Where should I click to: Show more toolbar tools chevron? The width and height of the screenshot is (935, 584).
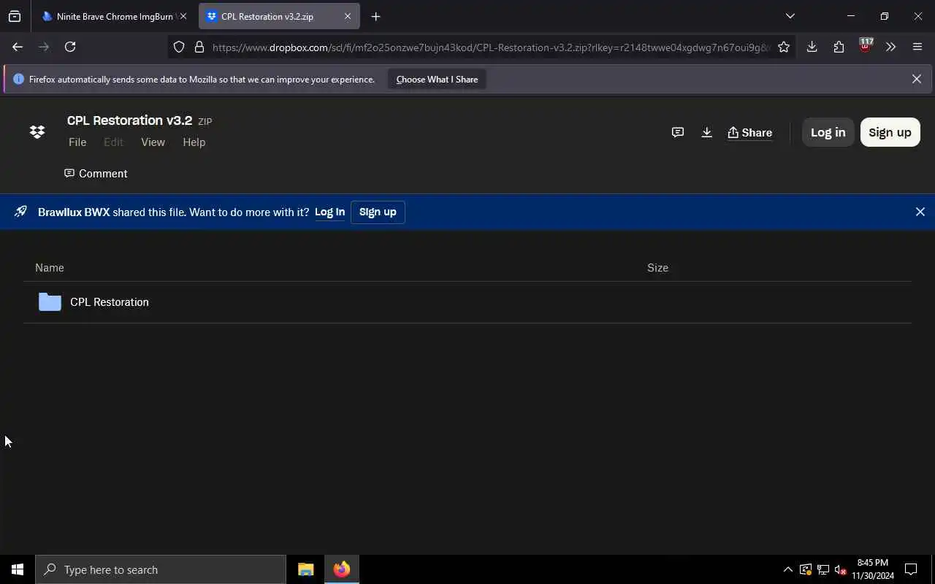[890, 47]
